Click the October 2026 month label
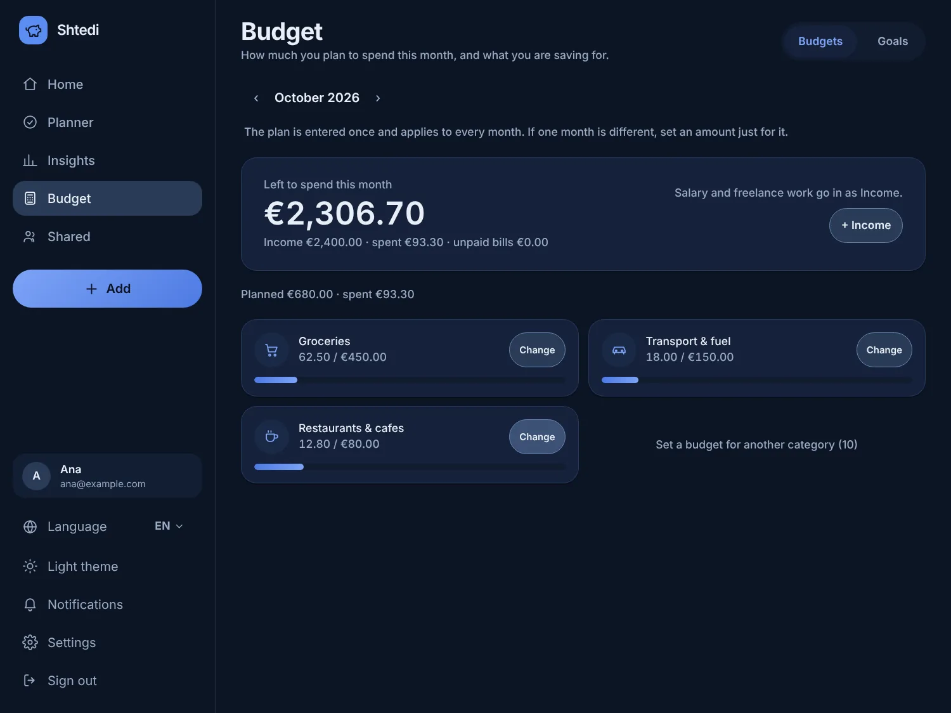This screenshot has width=951, height=713. [317, 98]
